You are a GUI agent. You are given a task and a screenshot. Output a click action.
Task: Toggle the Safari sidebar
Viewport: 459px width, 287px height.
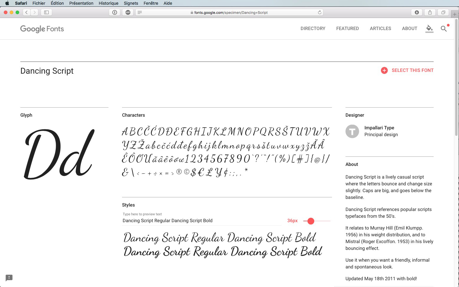click(46, 12)
